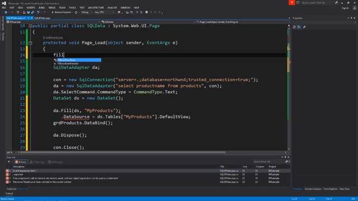The width and height of the screenshot is (358, 201).
Task: Select error 3 'Only assignment, call, increment...'
Action: point(148,178)
